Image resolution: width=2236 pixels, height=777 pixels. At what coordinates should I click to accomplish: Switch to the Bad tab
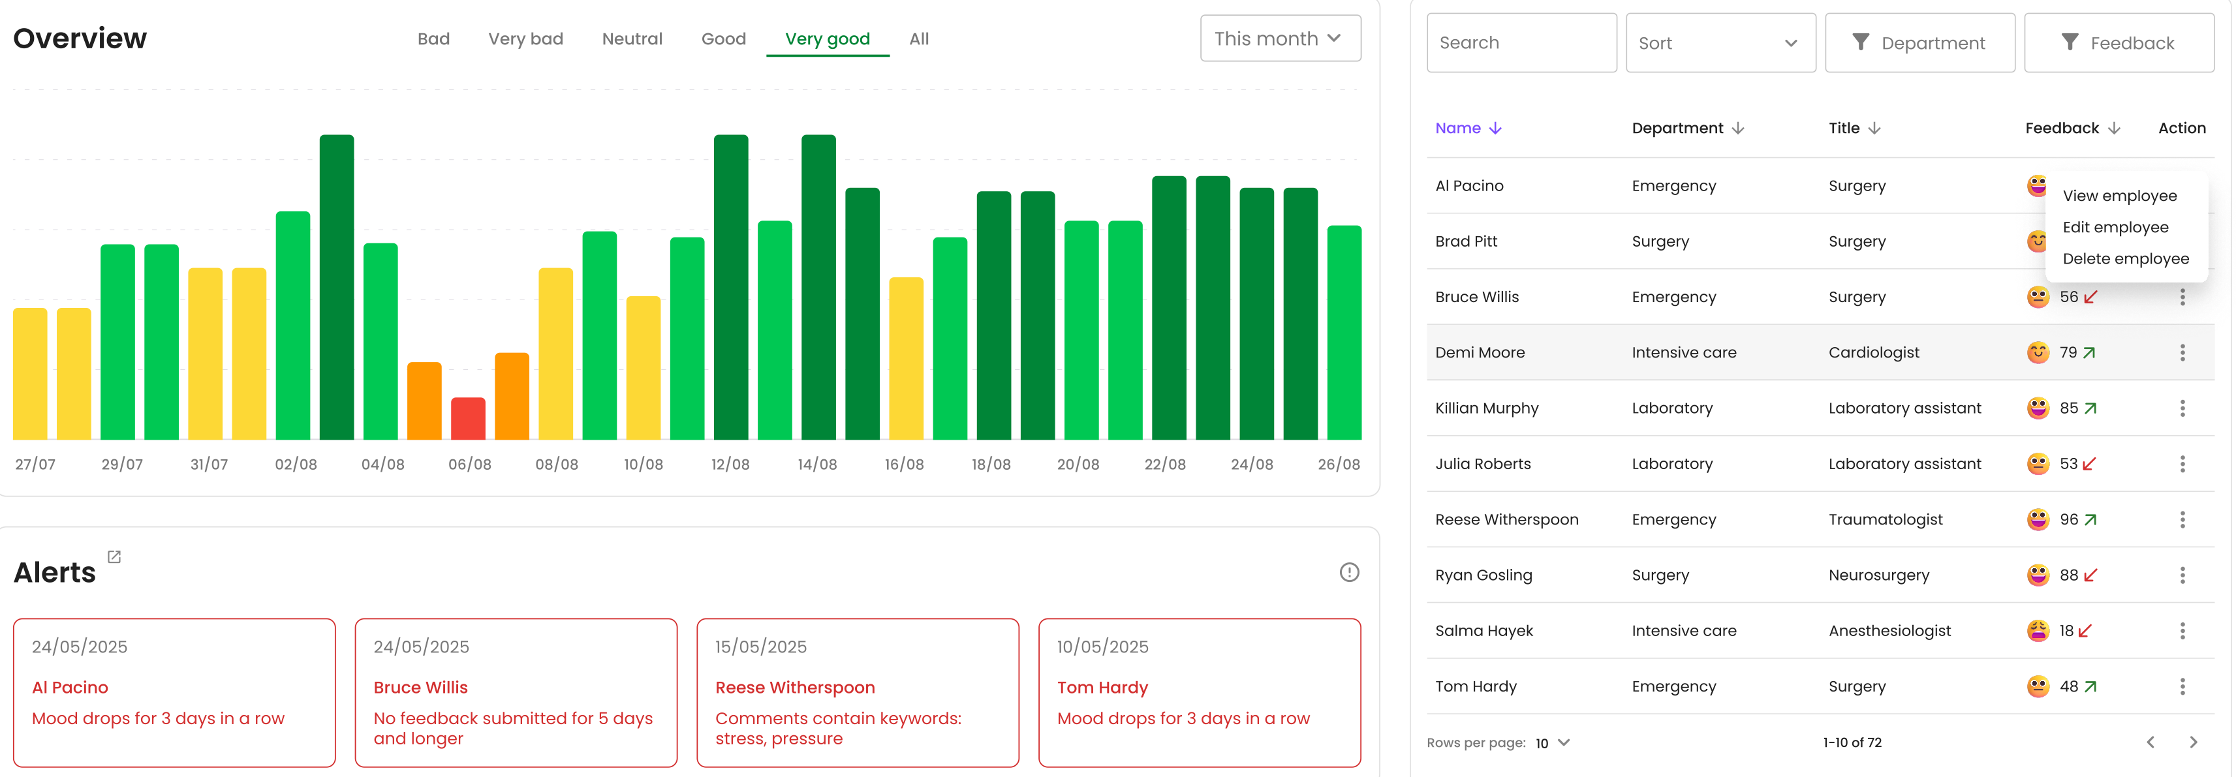tap(433, 39)
